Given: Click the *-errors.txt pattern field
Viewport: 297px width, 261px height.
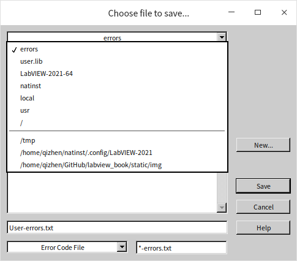Looking at the screenshot, I should (x=181, y=248).
